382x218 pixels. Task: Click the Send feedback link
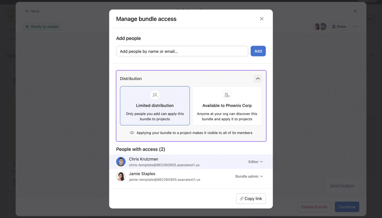point(342,185)
